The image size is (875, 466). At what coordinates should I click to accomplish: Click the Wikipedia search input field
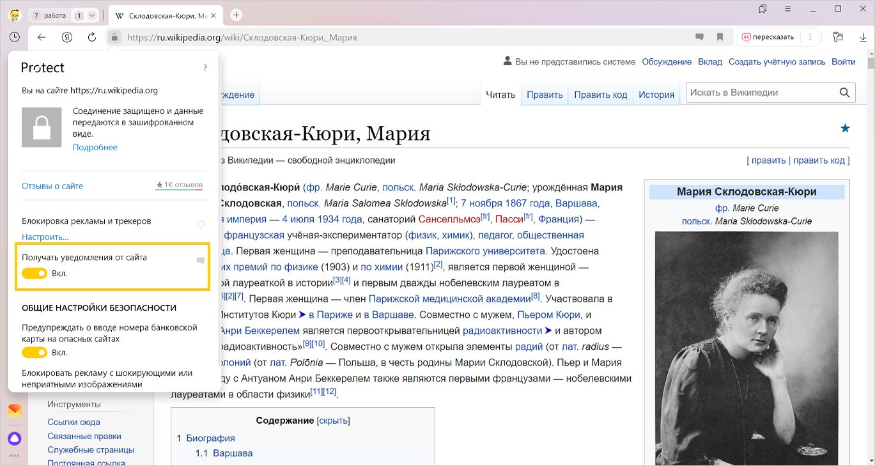[761, 93]
